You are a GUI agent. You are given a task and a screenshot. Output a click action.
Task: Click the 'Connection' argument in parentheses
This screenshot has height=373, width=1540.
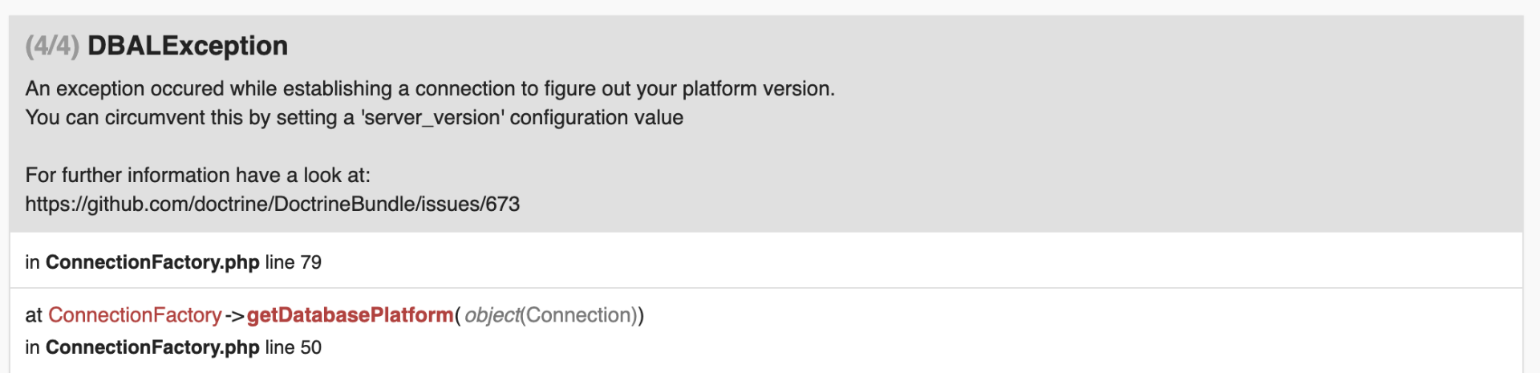coord(577,315)
